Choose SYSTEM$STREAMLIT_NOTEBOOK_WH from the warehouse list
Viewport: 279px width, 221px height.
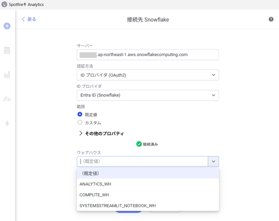click(x=148, y=206)
